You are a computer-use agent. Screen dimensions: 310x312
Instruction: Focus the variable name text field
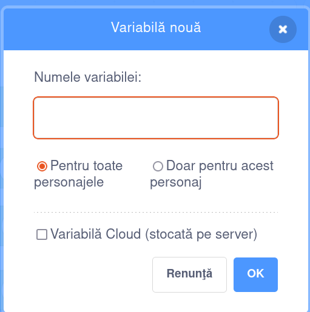156,118
